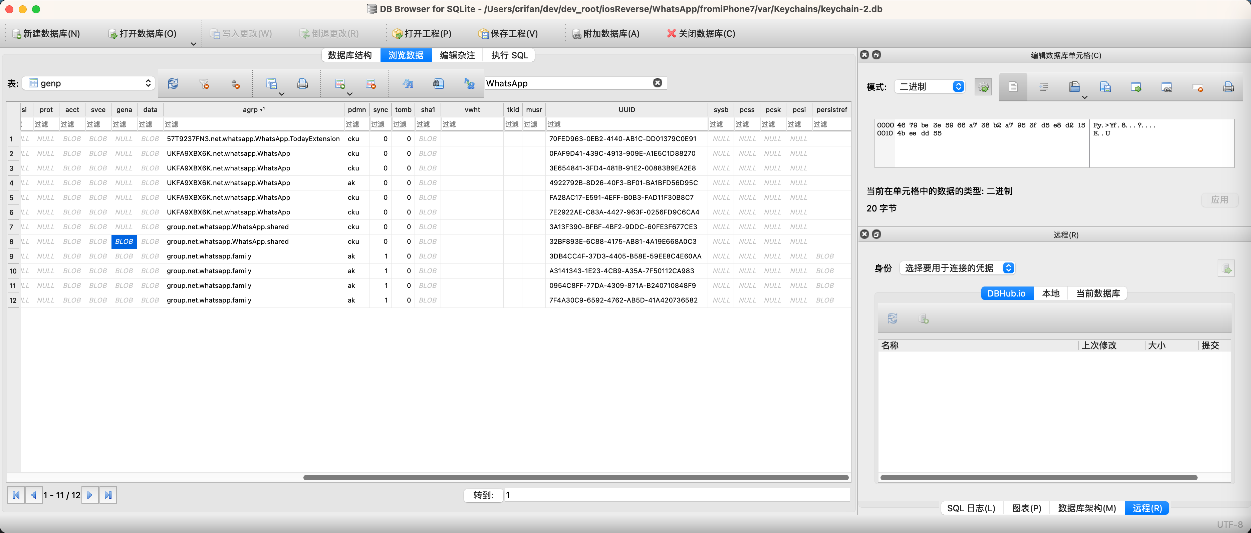The height and width of the screenshot is (533, 1251).
Task: Switch to Execute SQL (执行 SQL) tab
Action: (509, 55)
